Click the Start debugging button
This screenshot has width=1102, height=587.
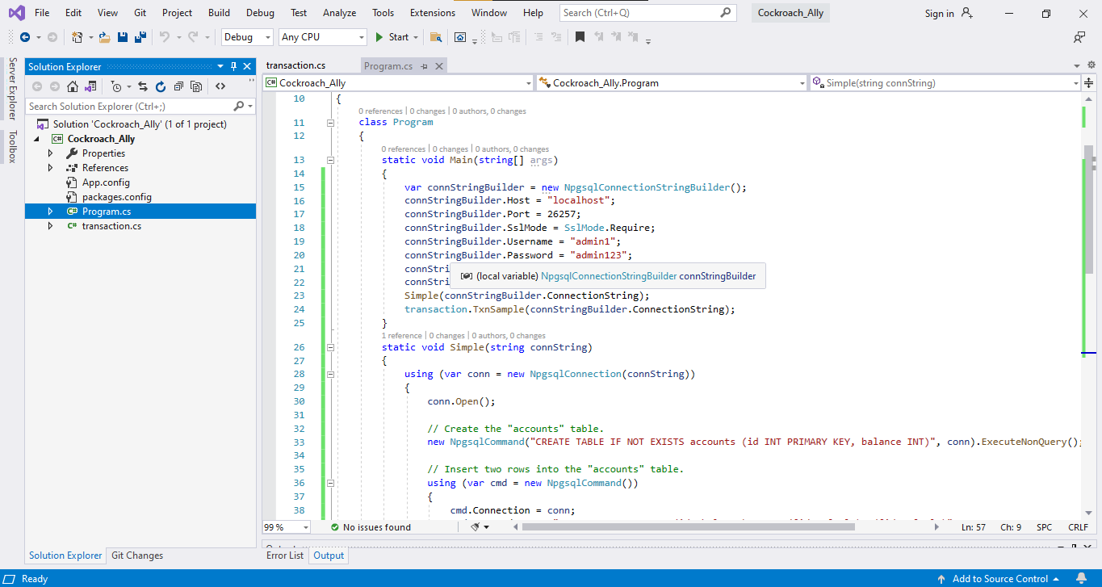click(392, 37)
